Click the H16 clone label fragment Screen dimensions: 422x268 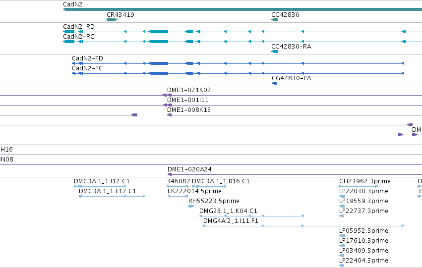6,150
